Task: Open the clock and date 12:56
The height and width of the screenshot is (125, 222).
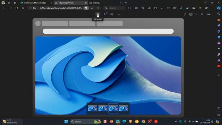Action: 205,122
